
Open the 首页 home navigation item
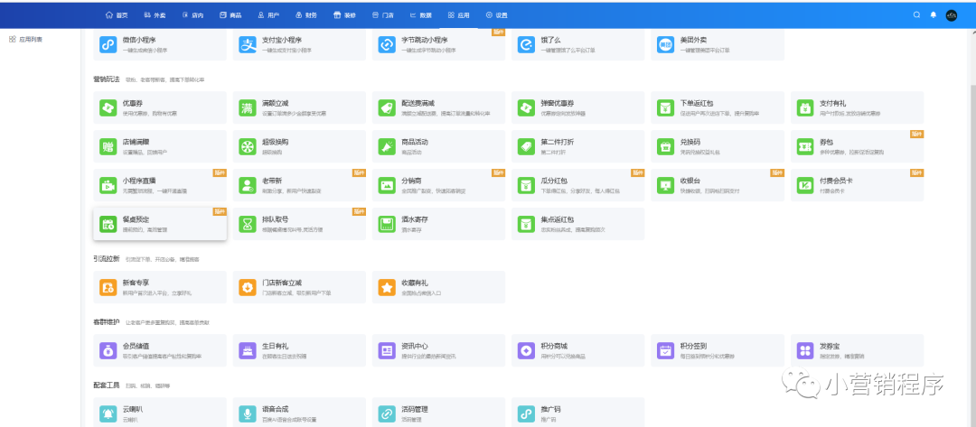pos(117,15)
